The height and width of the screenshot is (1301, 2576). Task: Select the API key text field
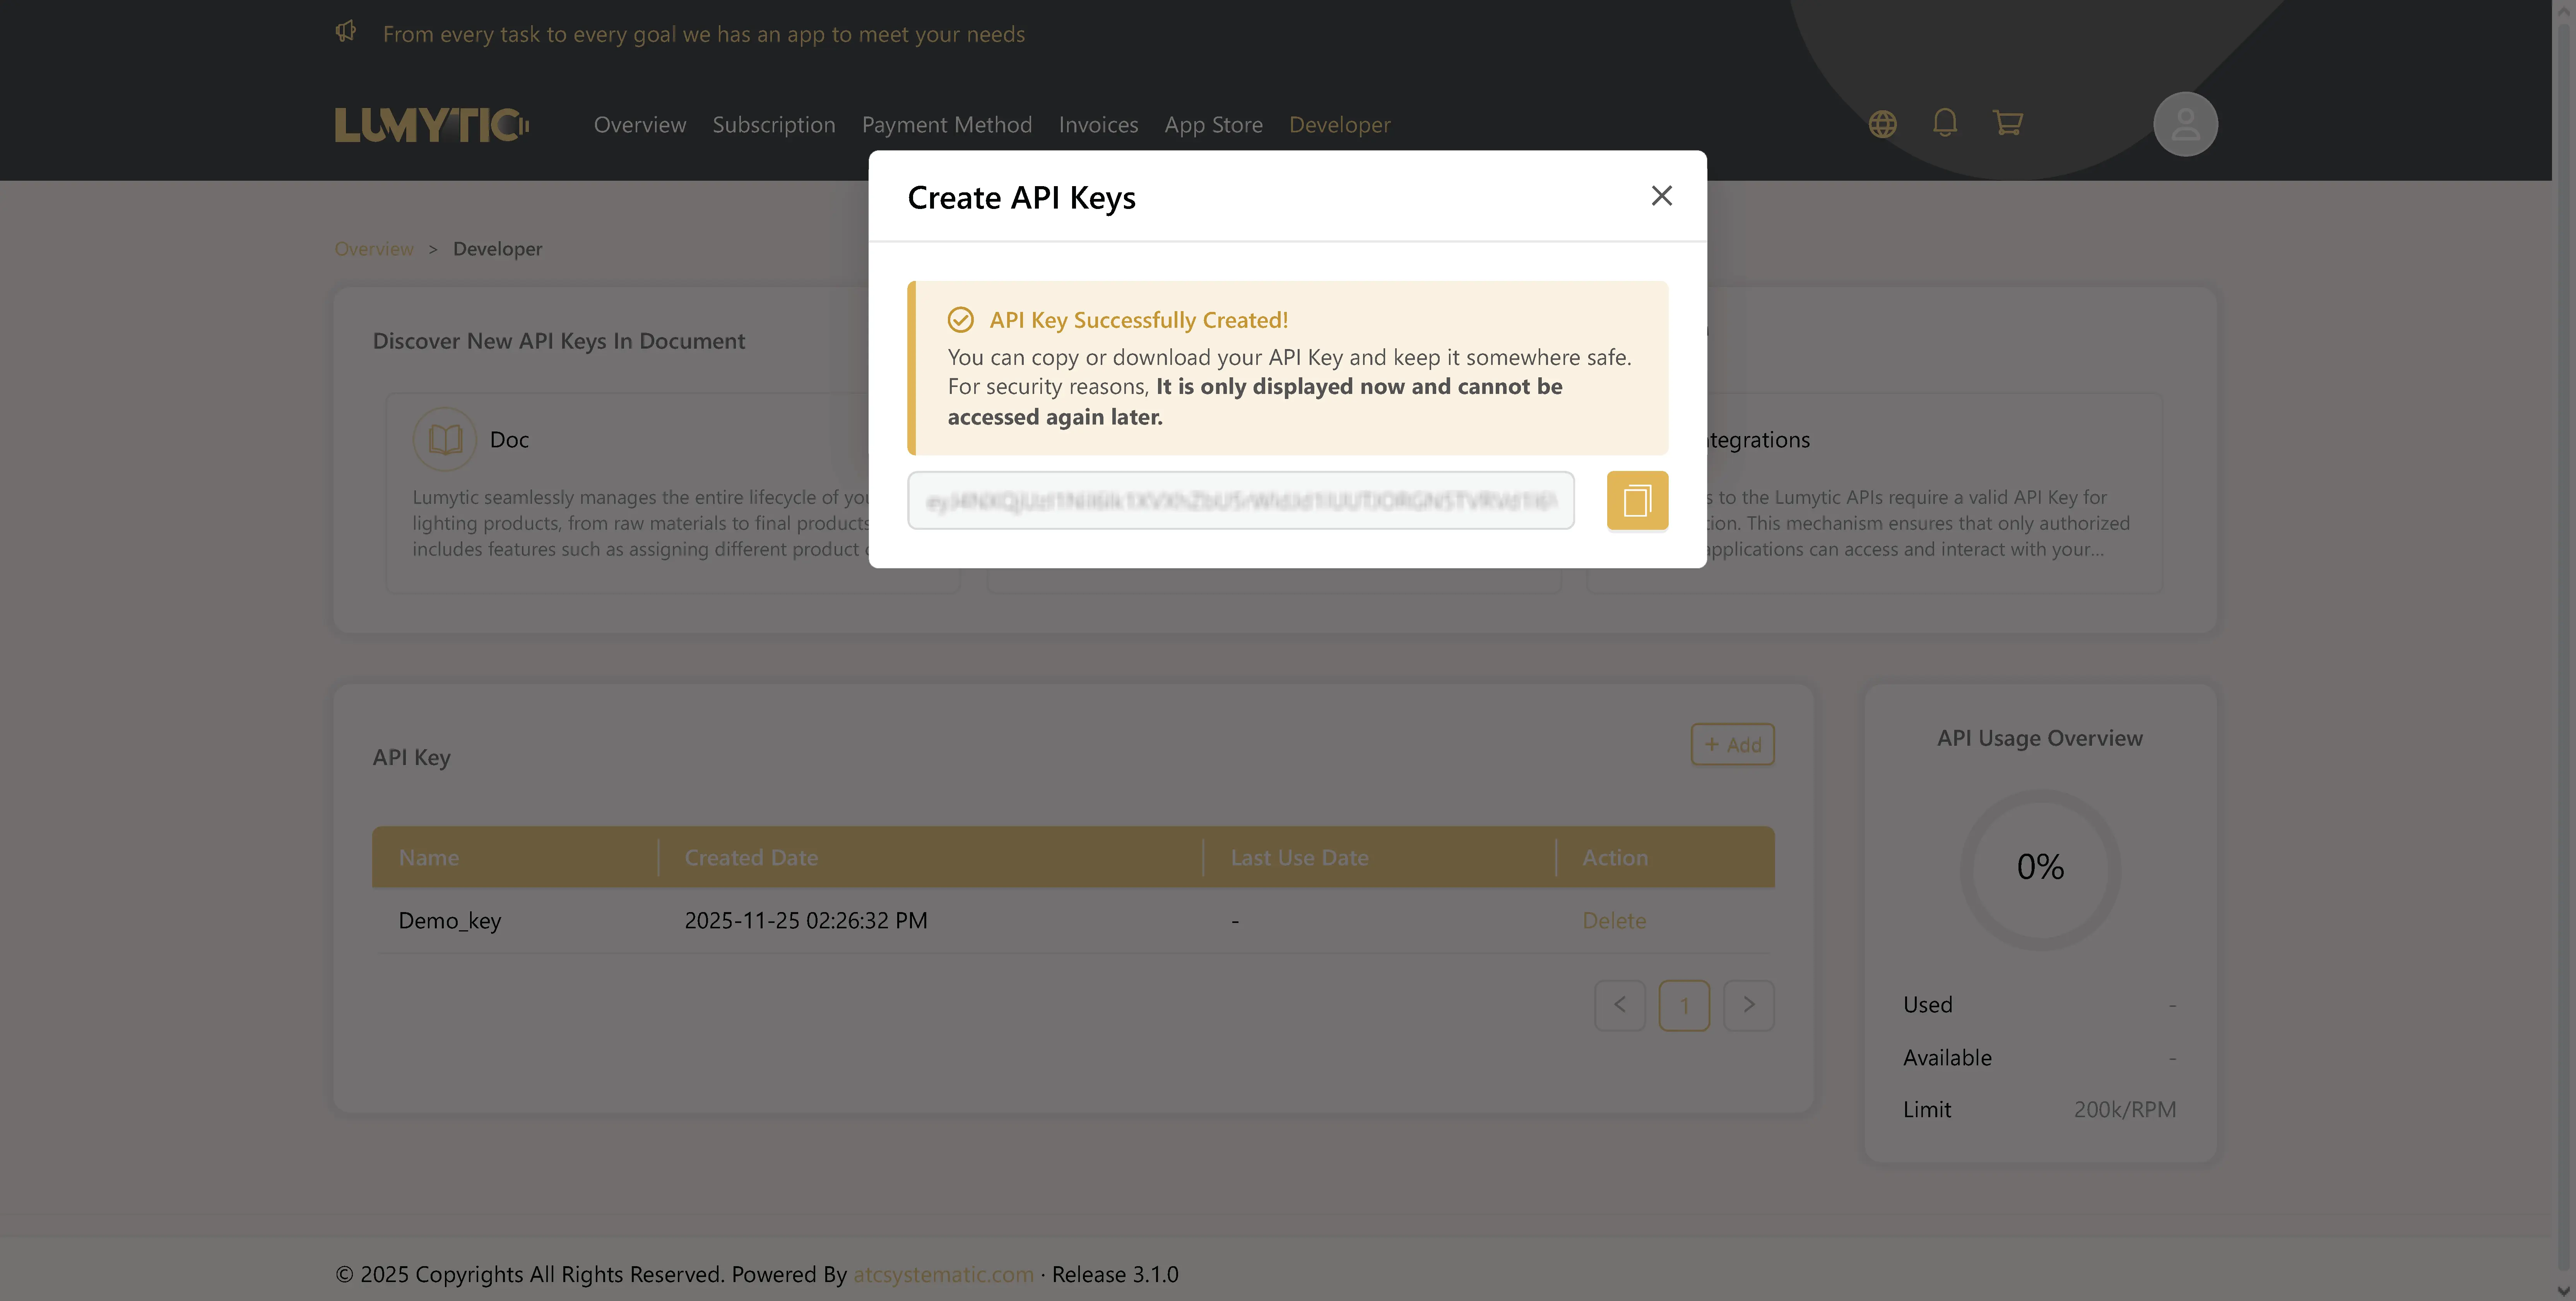coord(1240,500)
